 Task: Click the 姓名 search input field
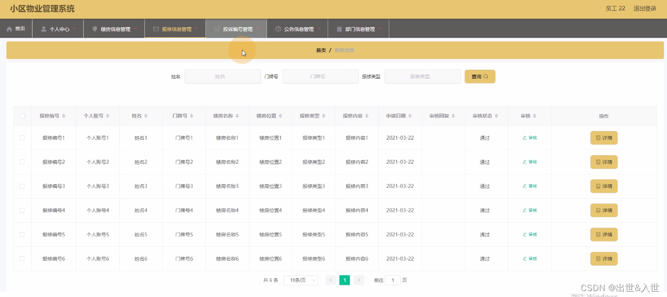tap(223, 77)
